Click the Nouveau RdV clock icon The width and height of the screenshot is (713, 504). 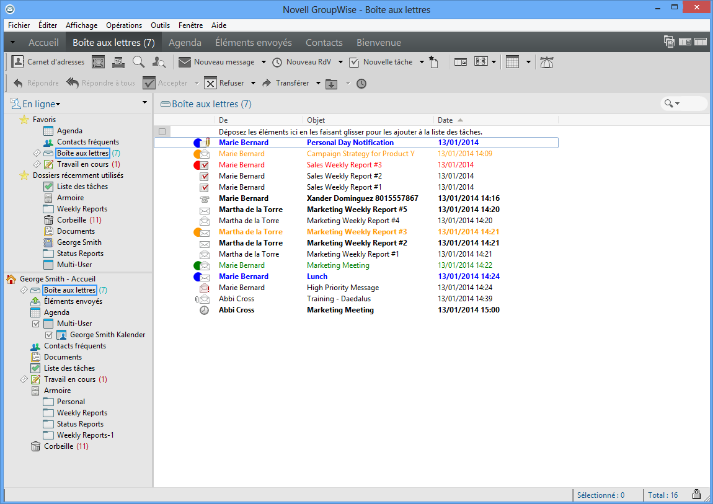coord(277,62)
